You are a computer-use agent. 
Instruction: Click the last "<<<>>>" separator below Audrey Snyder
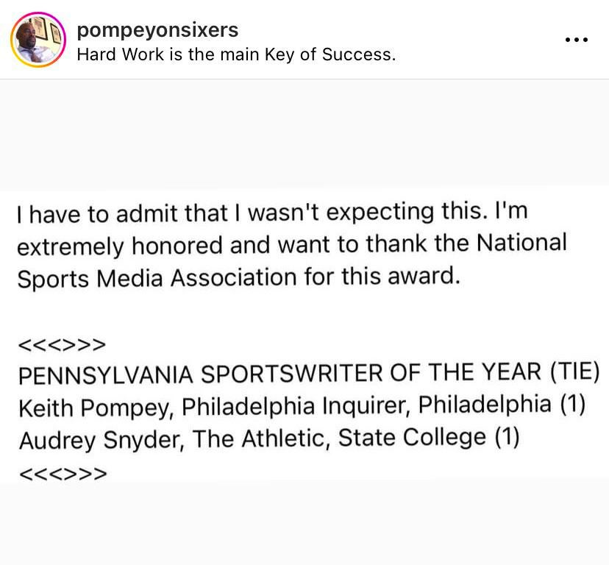pos(63,472)
